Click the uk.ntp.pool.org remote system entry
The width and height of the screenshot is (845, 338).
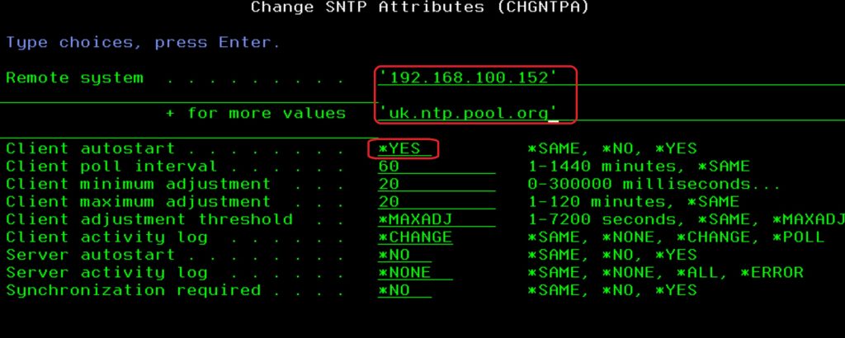point(468,113)
